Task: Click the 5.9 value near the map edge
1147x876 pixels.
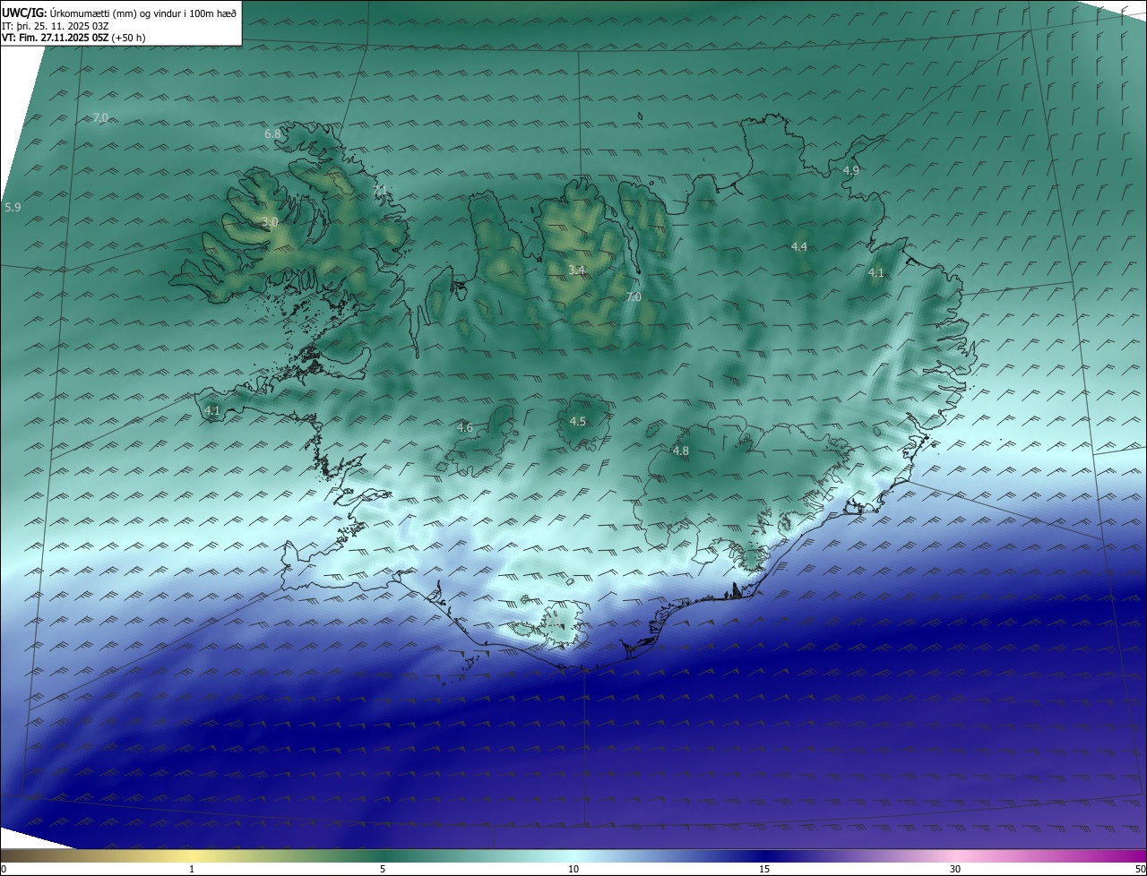Action: [x=13, y=207]
